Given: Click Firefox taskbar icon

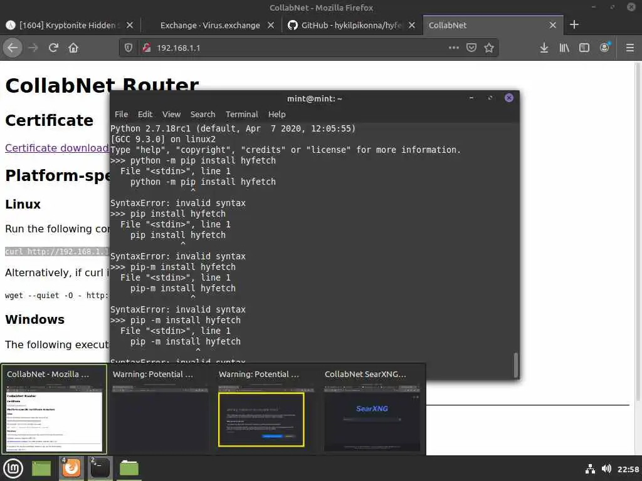Looking at the screenshot, I should (71, 468).
